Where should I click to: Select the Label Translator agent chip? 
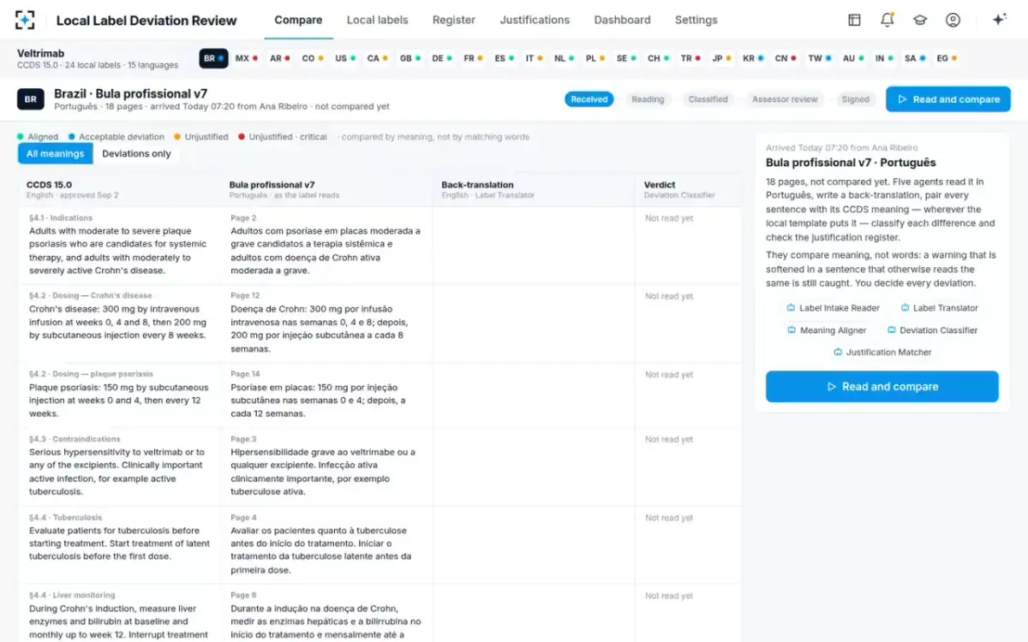click(x=939, y=308)
